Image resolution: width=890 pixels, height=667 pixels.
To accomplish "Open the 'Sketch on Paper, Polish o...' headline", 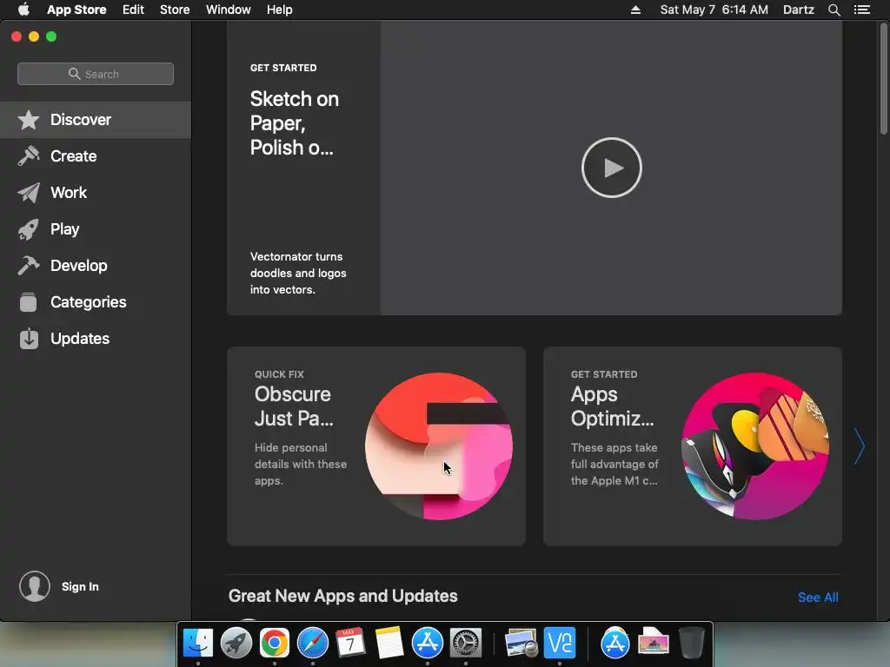I will tap(294, 123).
